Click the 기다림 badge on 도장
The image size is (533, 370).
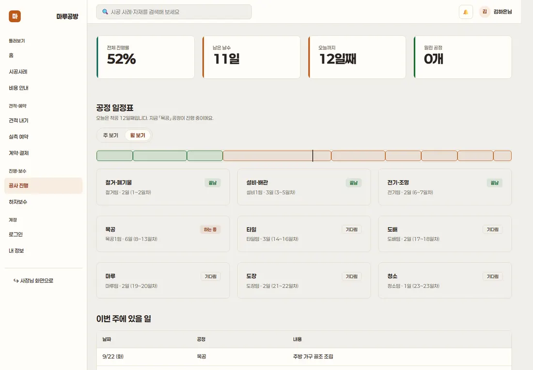click(x=351, y=277)
